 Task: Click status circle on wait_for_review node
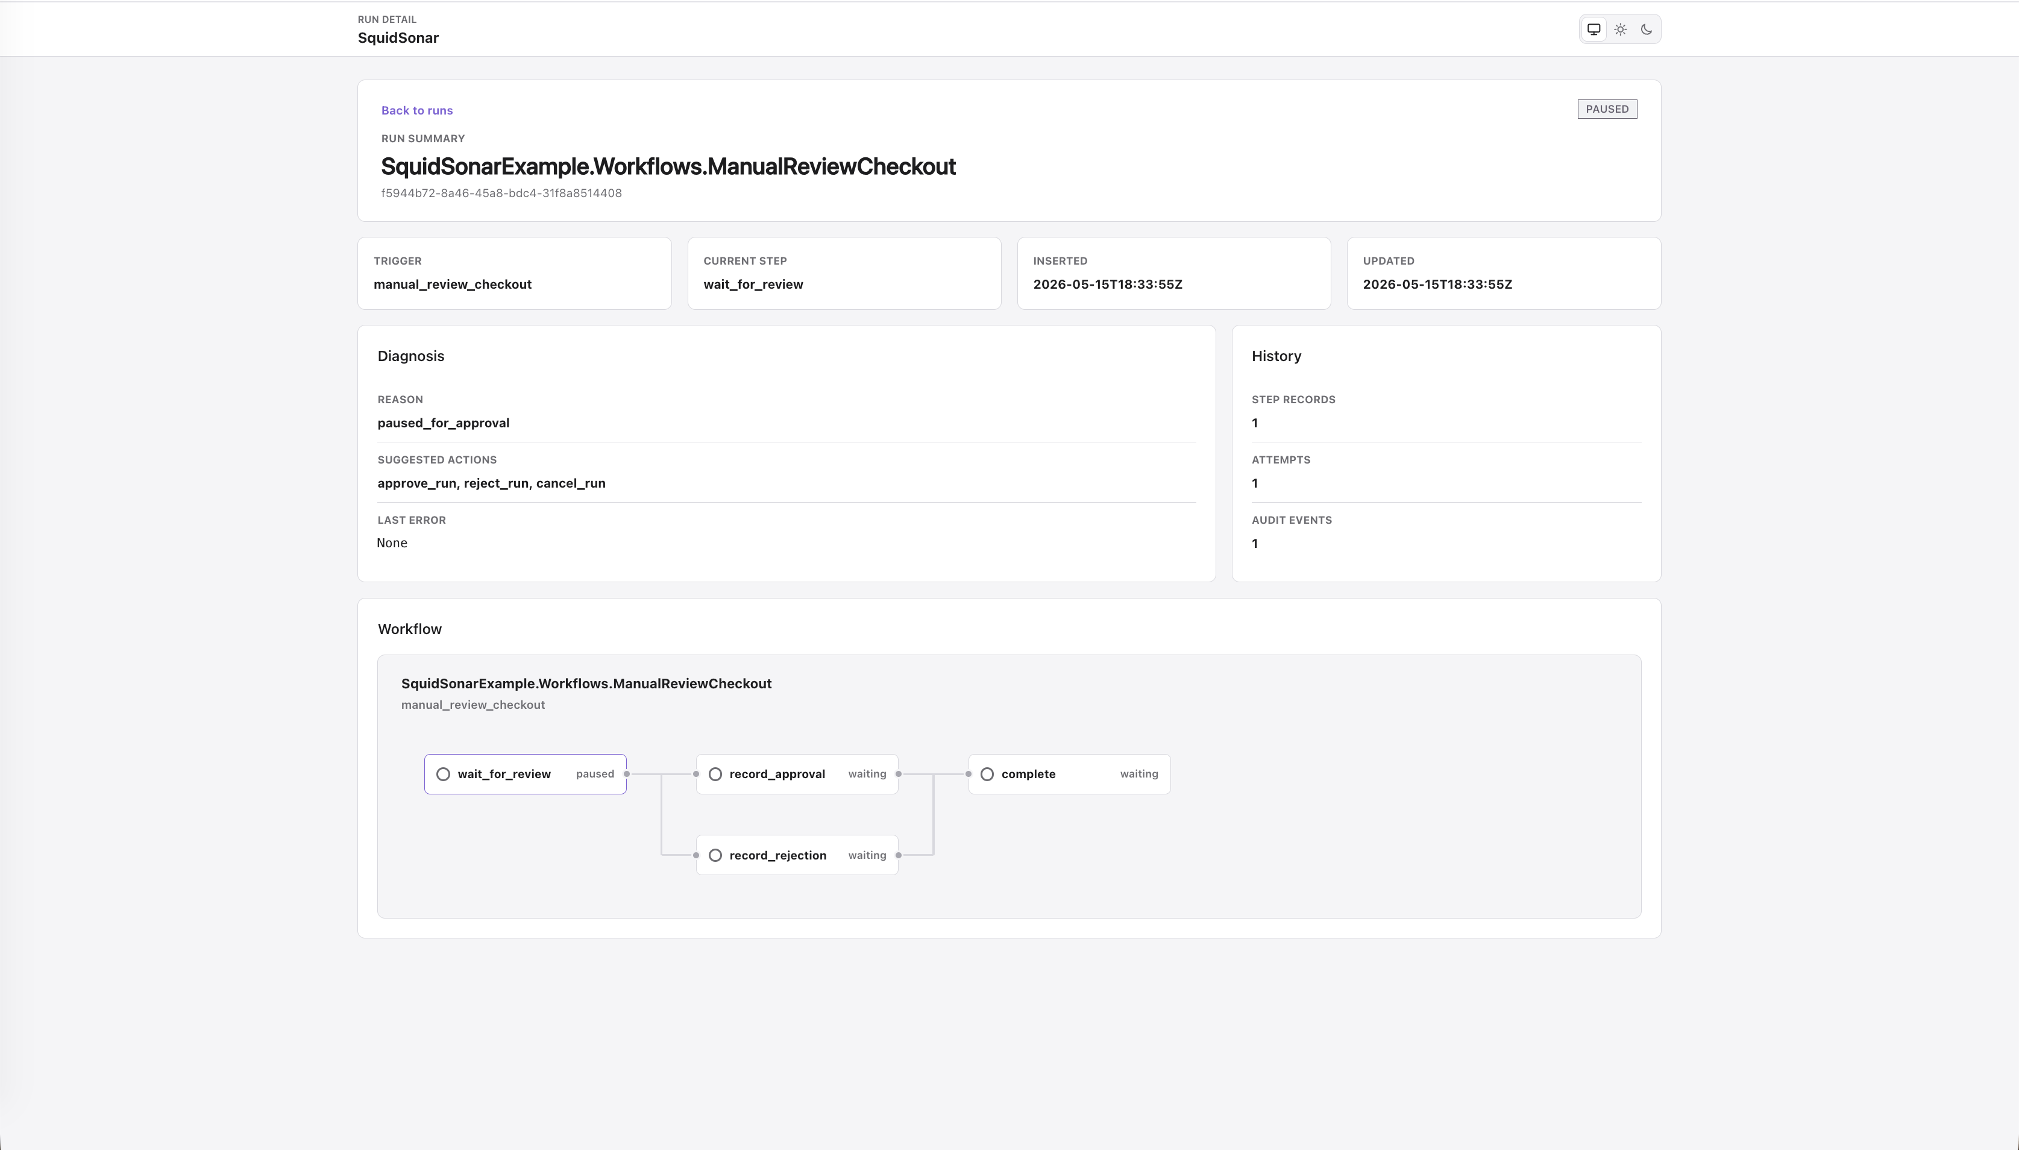click(443, 774)
